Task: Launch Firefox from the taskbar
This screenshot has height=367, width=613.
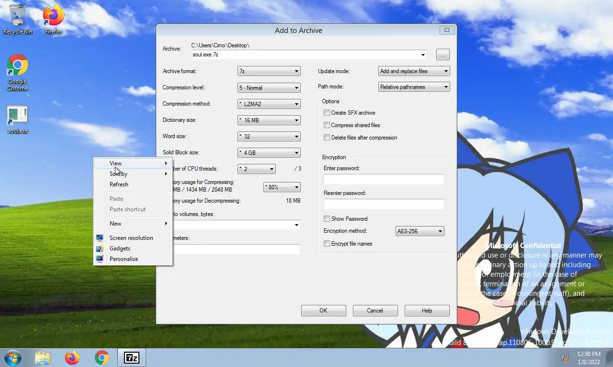Action: pos(72,357)
